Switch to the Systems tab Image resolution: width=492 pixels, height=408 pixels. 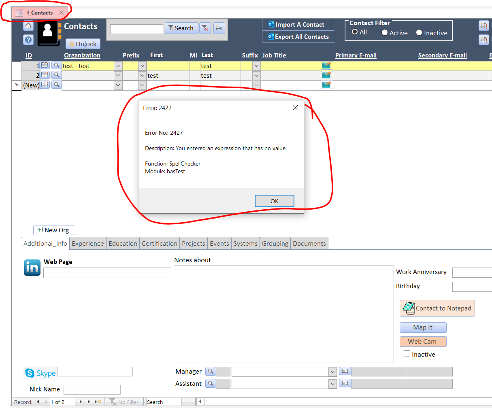tap(245, 243)
